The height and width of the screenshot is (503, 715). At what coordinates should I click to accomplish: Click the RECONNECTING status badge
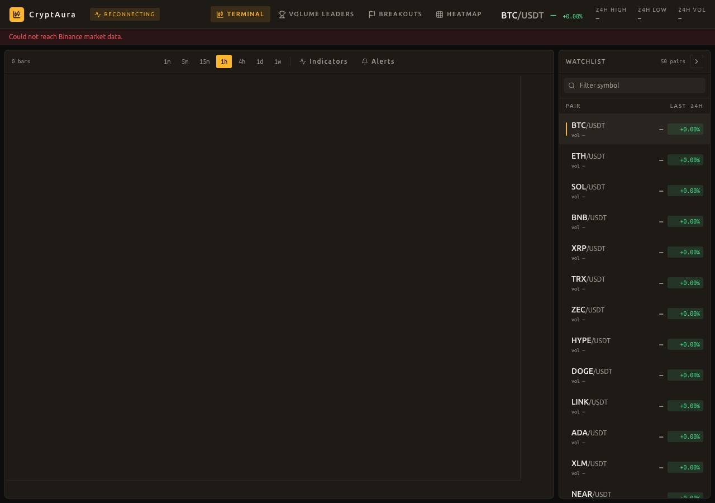(125, 15)
